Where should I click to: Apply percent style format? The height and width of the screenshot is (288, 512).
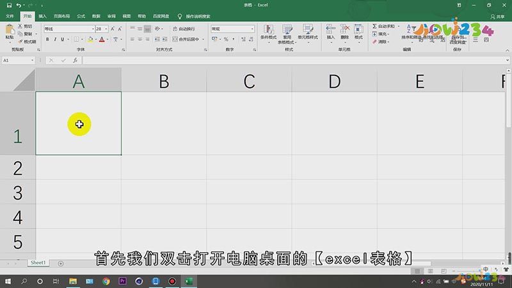pos(226,39)
